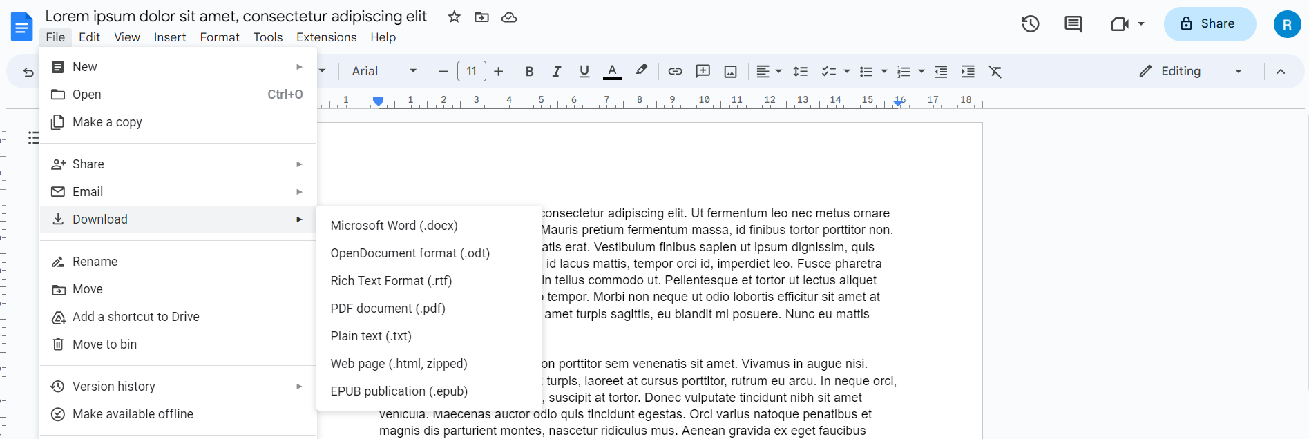Decrease the indent
Viewport: 1309px width, 439px height.
(x=941, y=72)
